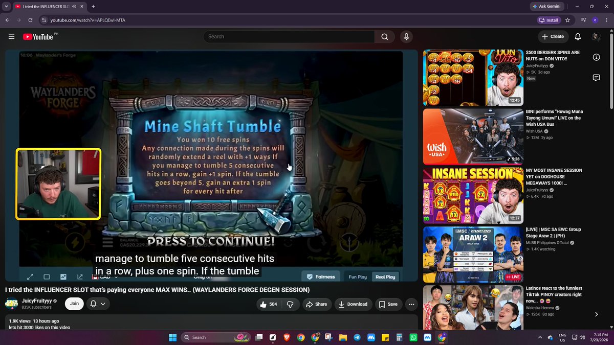614x345 pixels.
Task: Reload the current page
Action: [x=31, y=20]
